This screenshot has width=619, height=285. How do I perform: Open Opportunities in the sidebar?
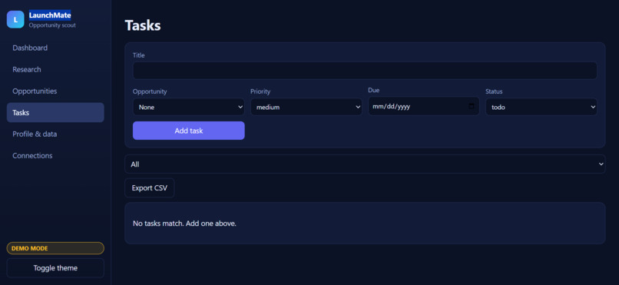[55, 91]
